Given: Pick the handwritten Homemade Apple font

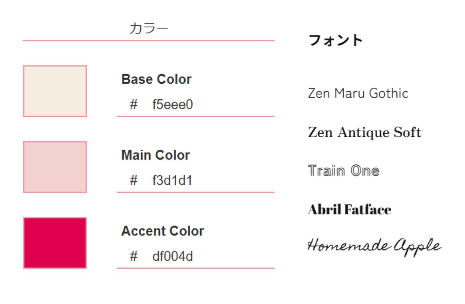Looking at the screenshot, I should pos(374,246).
